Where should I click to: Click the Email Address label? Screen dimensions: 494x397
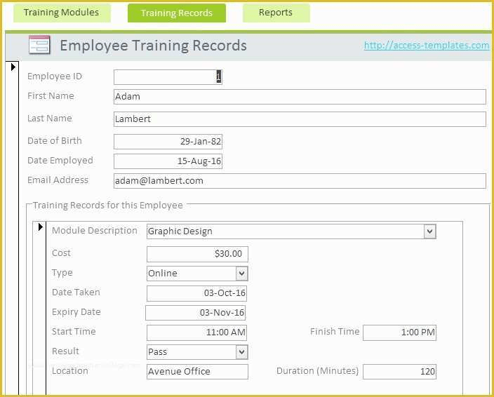[x=58, y=180]
